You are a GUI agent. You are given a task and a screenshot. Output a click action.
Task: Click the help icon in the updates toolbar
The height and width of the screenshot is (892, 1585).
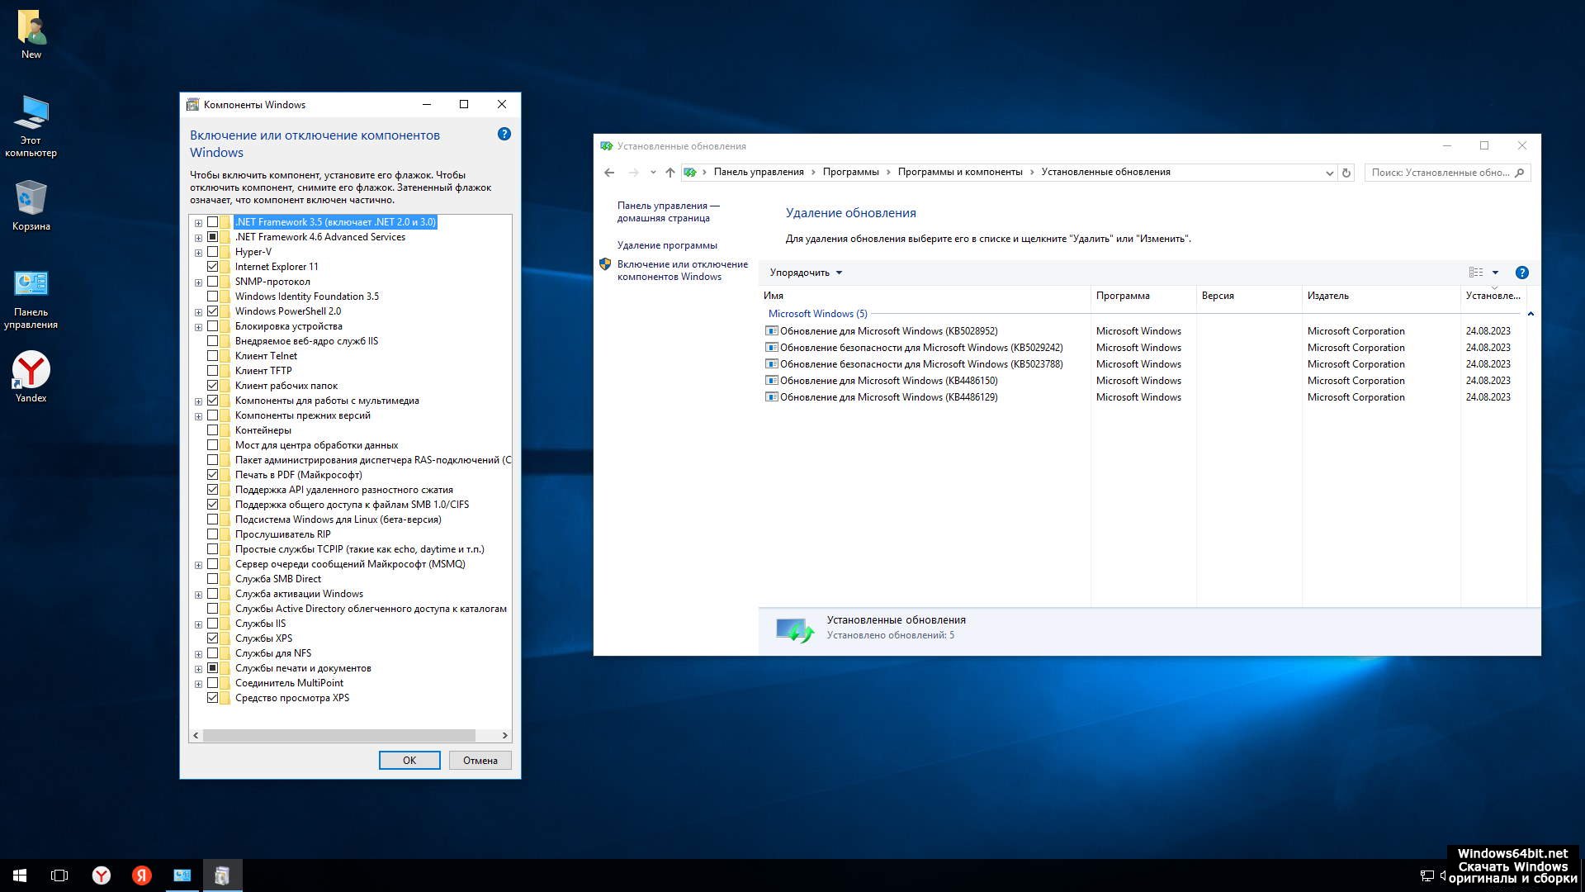click(1521, 273)
